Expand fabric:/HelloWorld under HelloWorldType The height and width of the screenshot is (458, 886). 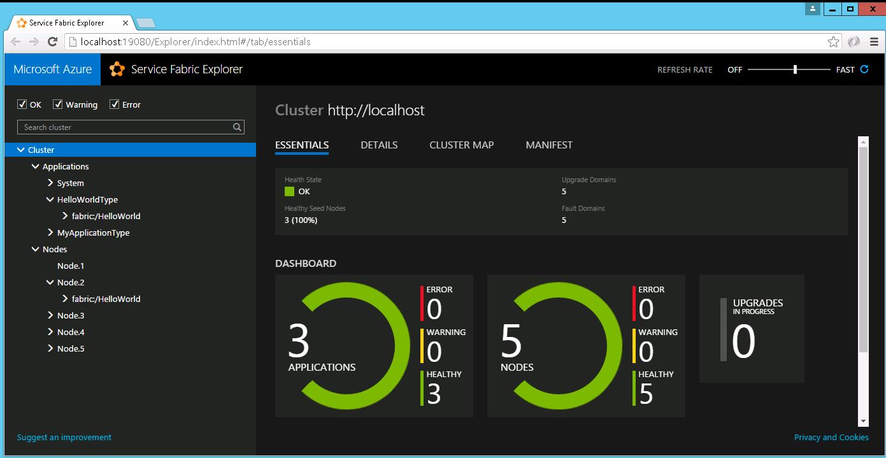[x=65, y=216]
